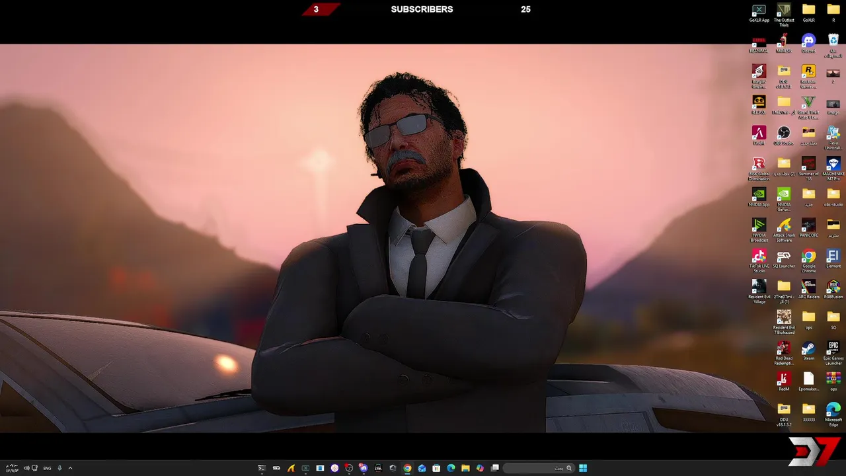Open Resident Evil Village shortcut
846x476 pixels.
pos(759,292)
